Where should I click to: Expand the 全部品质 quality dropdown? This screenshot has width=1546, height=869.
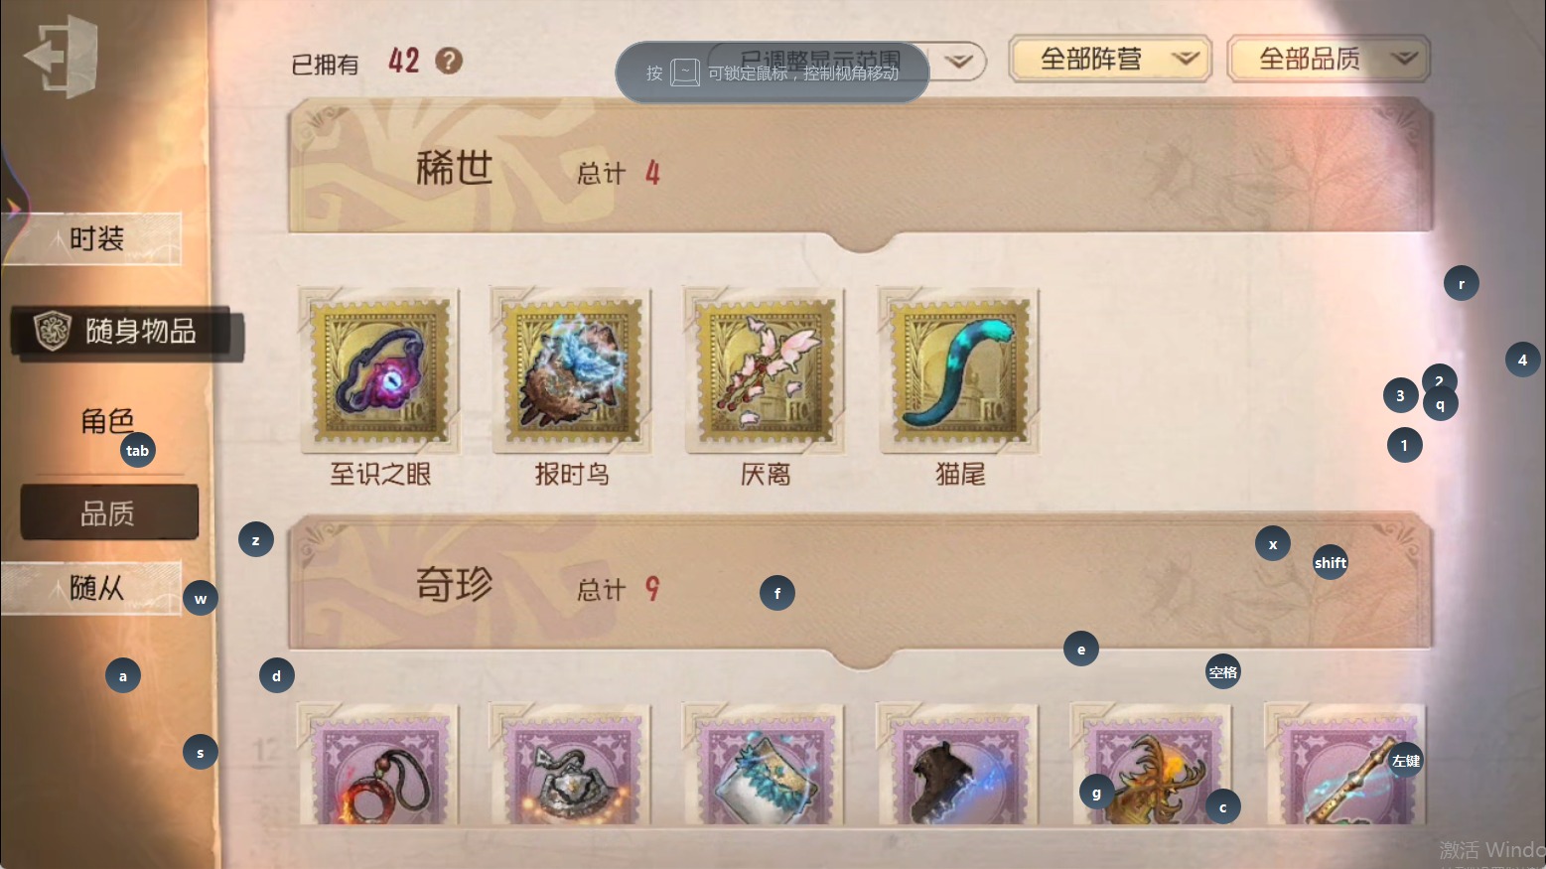[1329, 60]
